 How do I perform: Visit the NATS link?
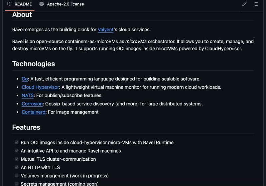[x=28, y=95]
